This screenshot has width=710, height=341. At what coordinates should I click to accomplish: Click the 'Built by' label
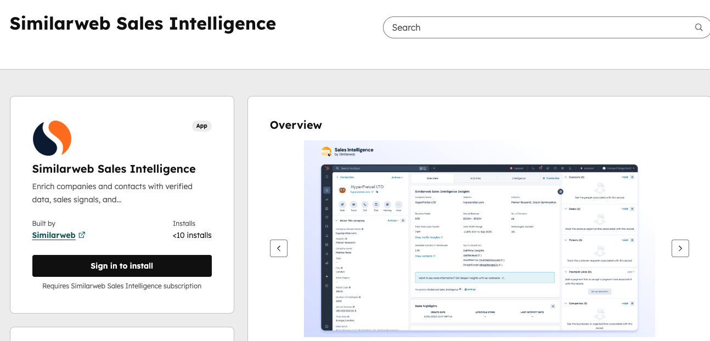point(44,224)
